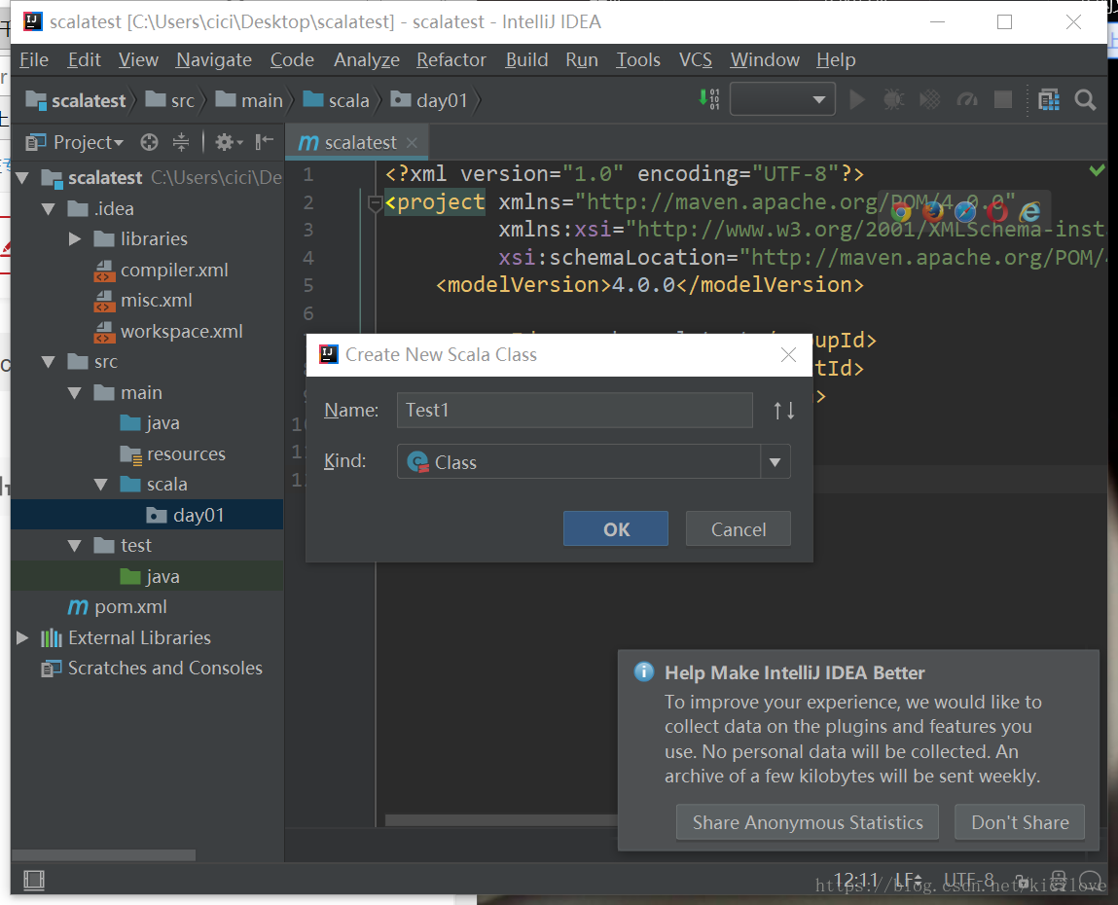Open the VCS menu
Viewport: 1118px width, 905px height.
point(695,60)
